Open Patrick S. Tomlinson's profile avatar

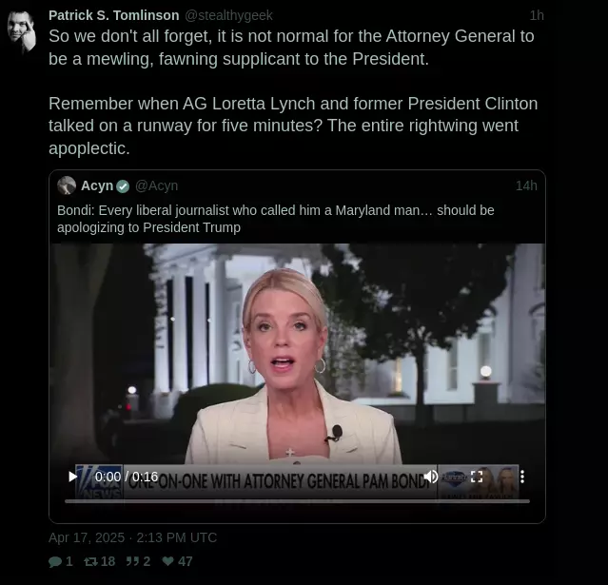point(22,31)
